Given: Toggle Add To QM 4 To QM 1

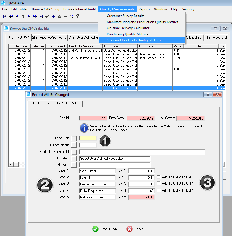Looking at the screenshot, I should click(x=159, y=191).
